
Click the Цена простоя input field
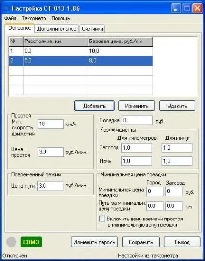click(x=51, y=152)
